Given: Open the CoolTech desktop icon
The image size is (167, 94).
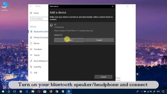Looking at the screenshot, I should pos(4,6).
